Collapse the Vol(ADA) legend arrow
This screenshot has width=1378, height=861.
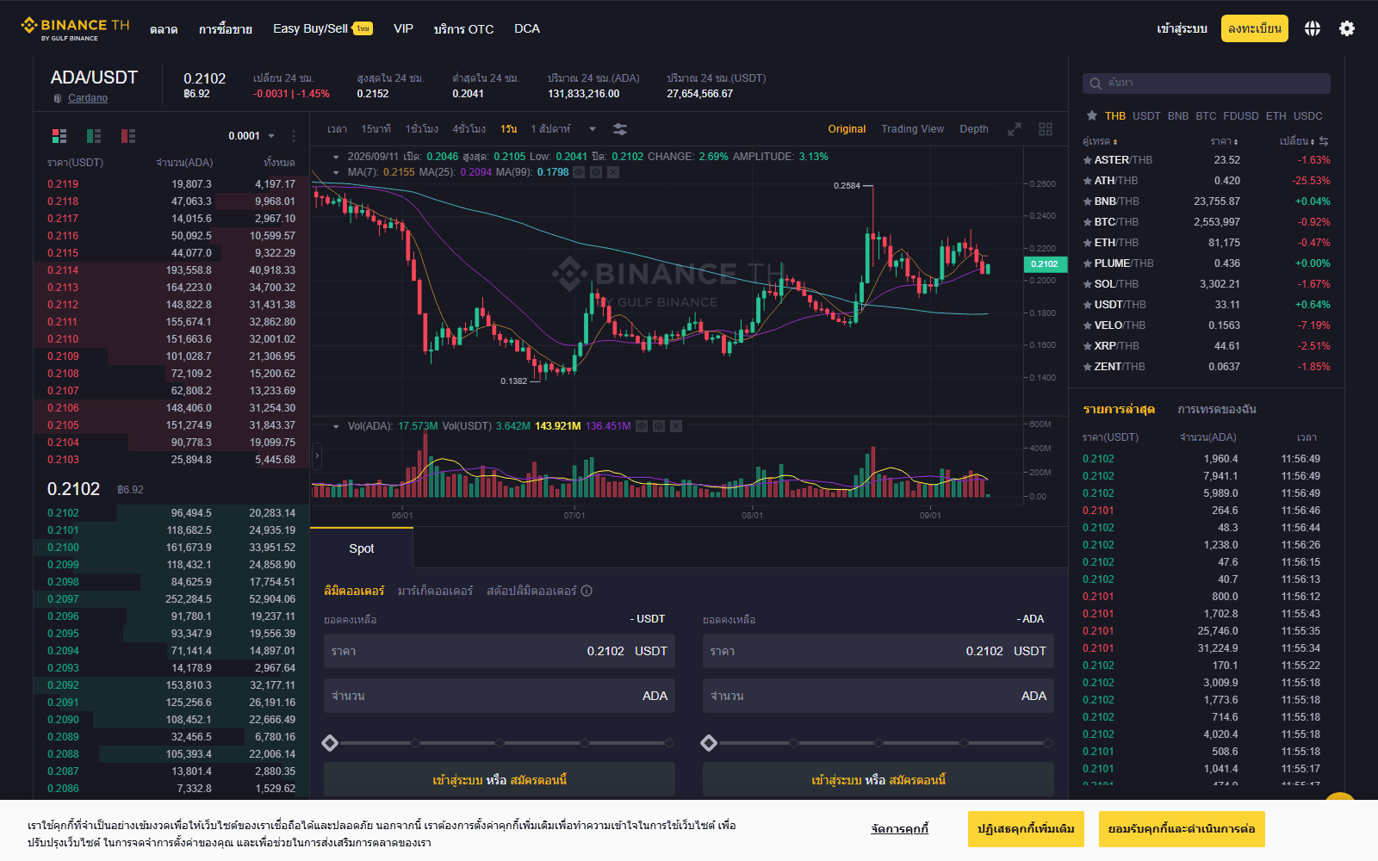(x=336, y=426)
